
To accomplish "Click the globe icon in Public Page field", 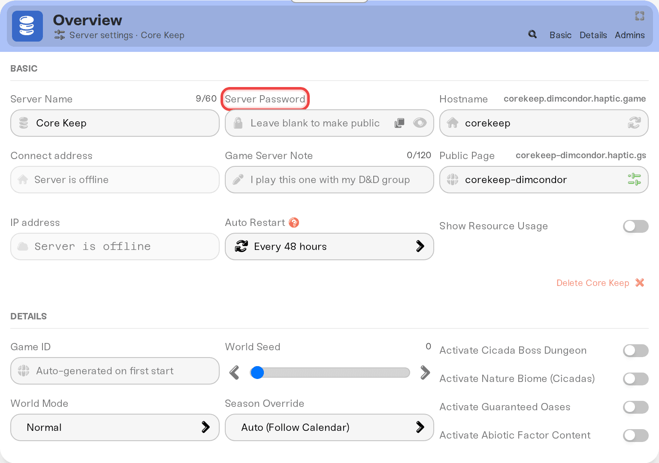I will [453, 179].
